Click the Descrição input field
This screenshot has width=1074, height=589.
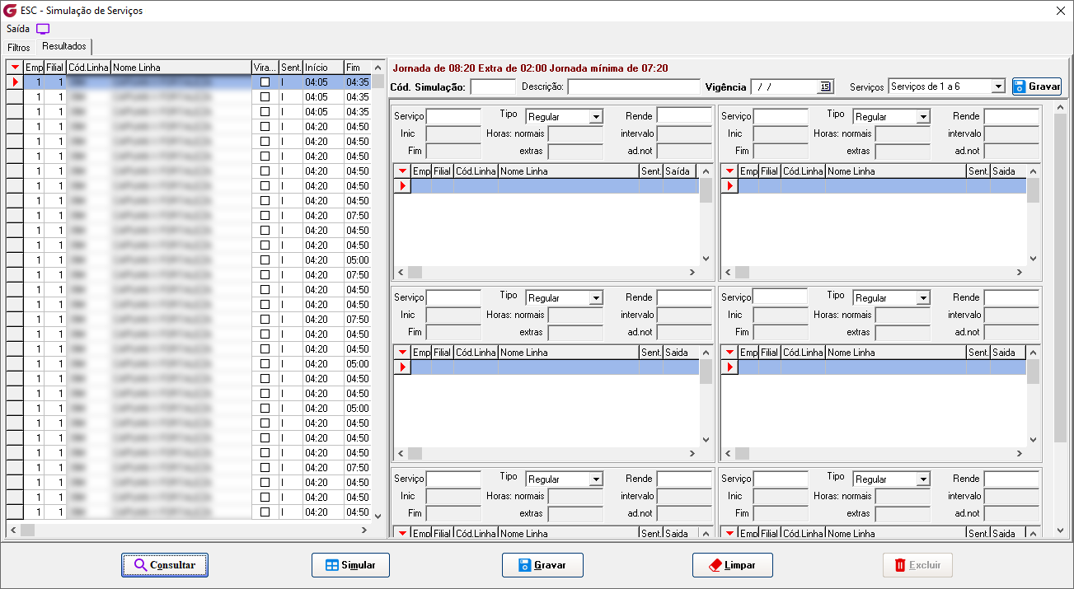coord(634,86)
